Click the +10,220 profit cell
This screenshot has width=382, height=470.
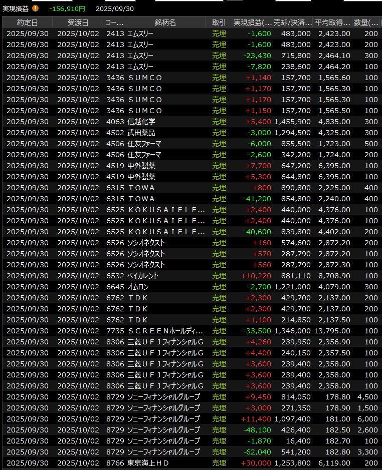pyautogui.click(x=256, y=276)
